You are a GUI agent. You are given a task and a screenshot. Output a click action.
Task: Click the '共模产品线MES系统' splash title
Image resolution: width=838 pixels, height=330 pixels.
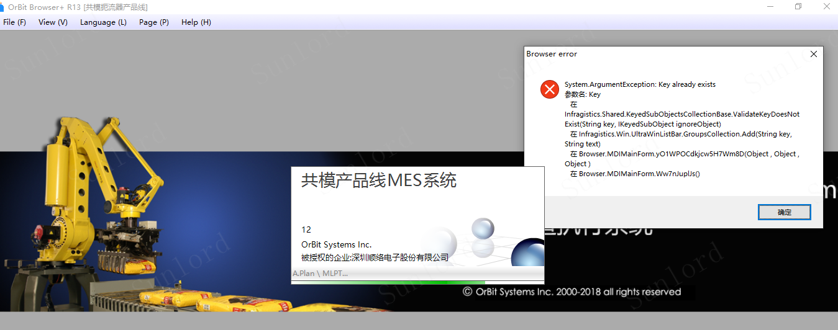pyautogui.click(x=379, y=181)
